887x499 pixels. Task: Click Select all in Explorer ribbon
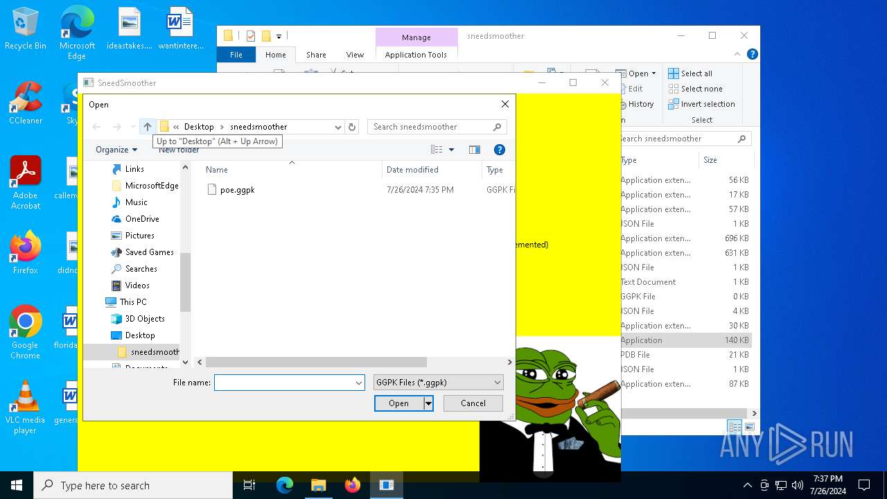point(690,73)
